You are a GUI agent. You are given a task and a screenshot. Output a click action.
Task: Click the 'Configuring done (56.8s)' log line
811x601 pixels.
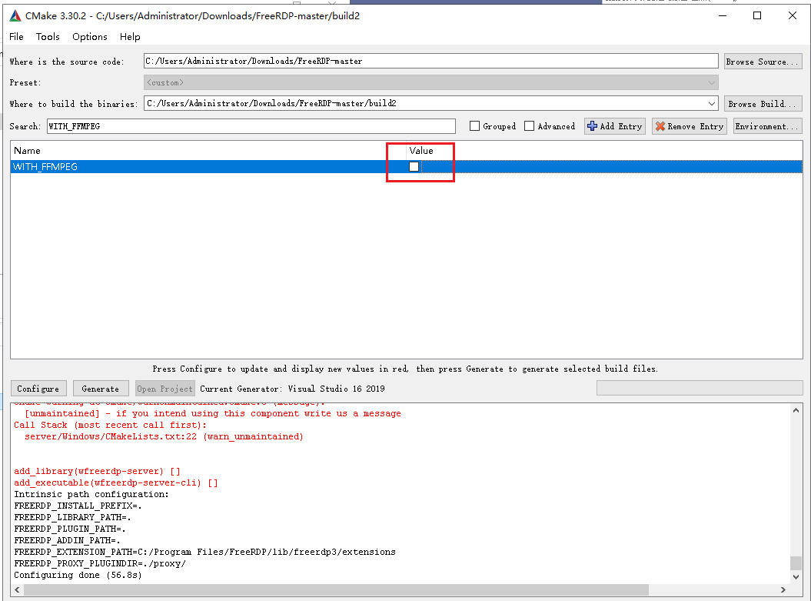[78, 575]
